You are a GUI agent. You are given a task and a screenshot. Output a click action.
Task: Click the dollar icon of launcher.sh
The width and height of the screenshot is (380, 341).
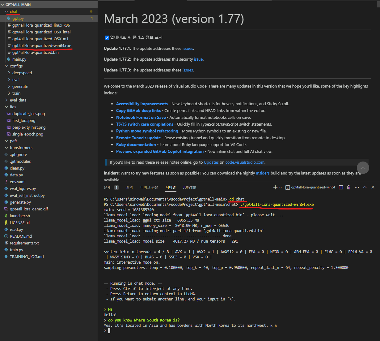[x=6, y=216]
